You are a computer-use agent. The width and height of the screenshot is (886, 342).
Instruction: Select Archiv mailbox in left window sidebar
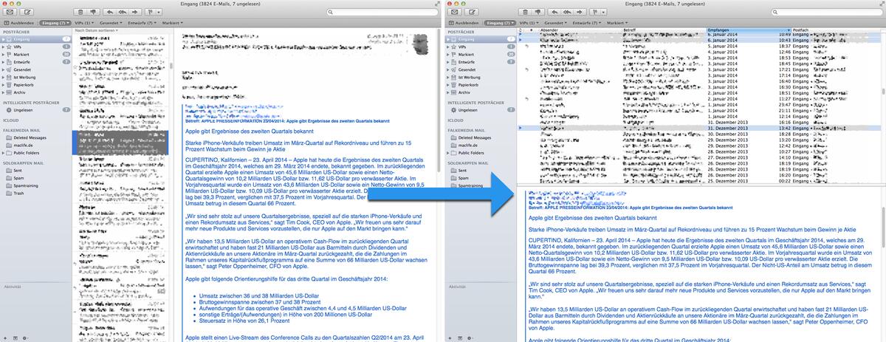(36, 92)
